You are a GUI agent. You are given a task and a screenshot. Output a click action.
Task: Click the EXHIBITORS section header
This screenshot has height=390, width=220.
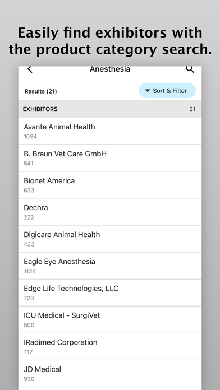110,109
